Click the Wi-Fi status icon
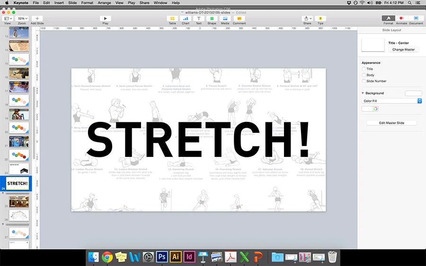Viewport: 426px width, 266px height. (x=362, y=3)
